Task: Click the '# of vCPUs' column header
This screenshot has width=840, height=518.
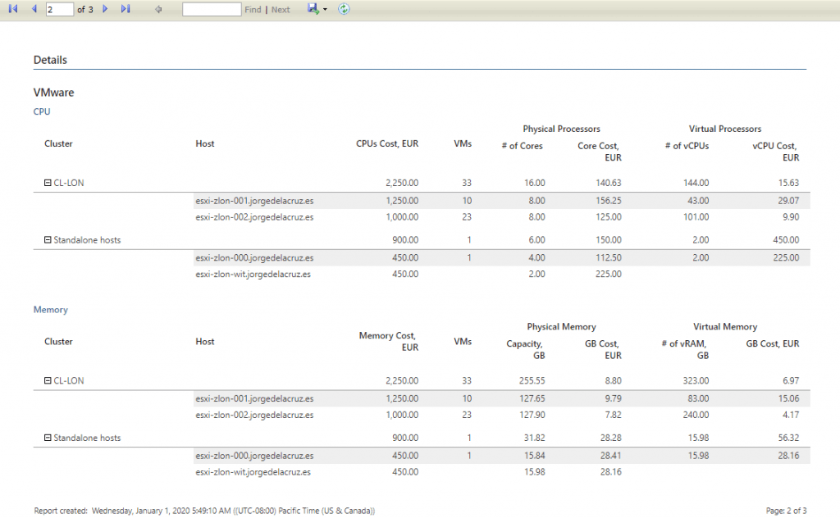Action: 687,146
